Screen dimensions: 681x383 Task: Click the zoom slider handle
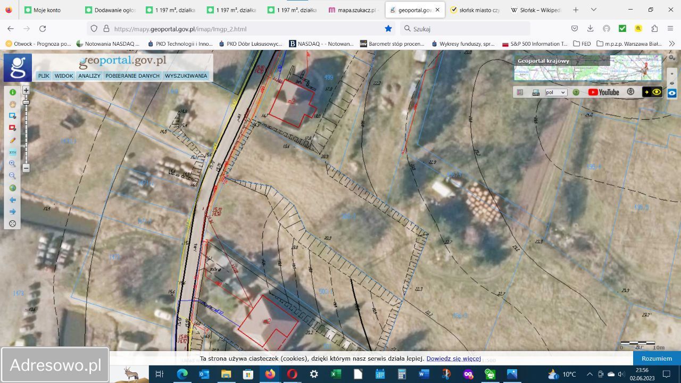pos(26,102)
